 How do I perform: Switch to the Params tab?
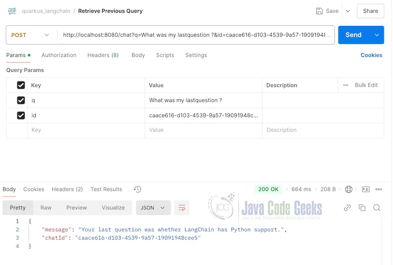18,55
